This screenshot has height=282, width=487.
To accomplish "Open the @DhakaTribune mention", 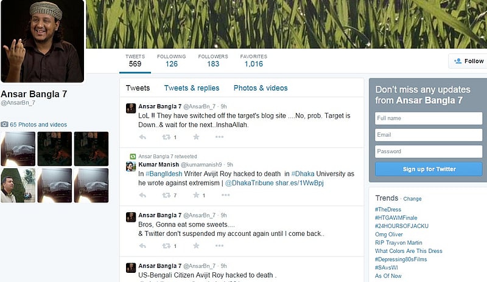I will [x=249, y=183].
